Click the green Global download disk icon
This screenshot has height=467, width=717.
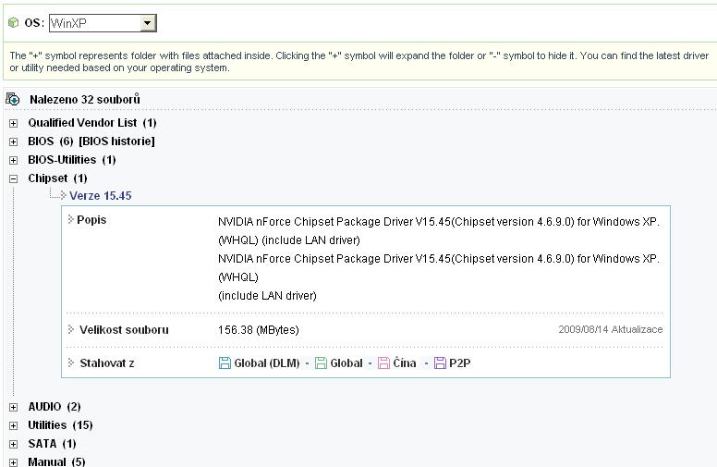coord(321,363)
